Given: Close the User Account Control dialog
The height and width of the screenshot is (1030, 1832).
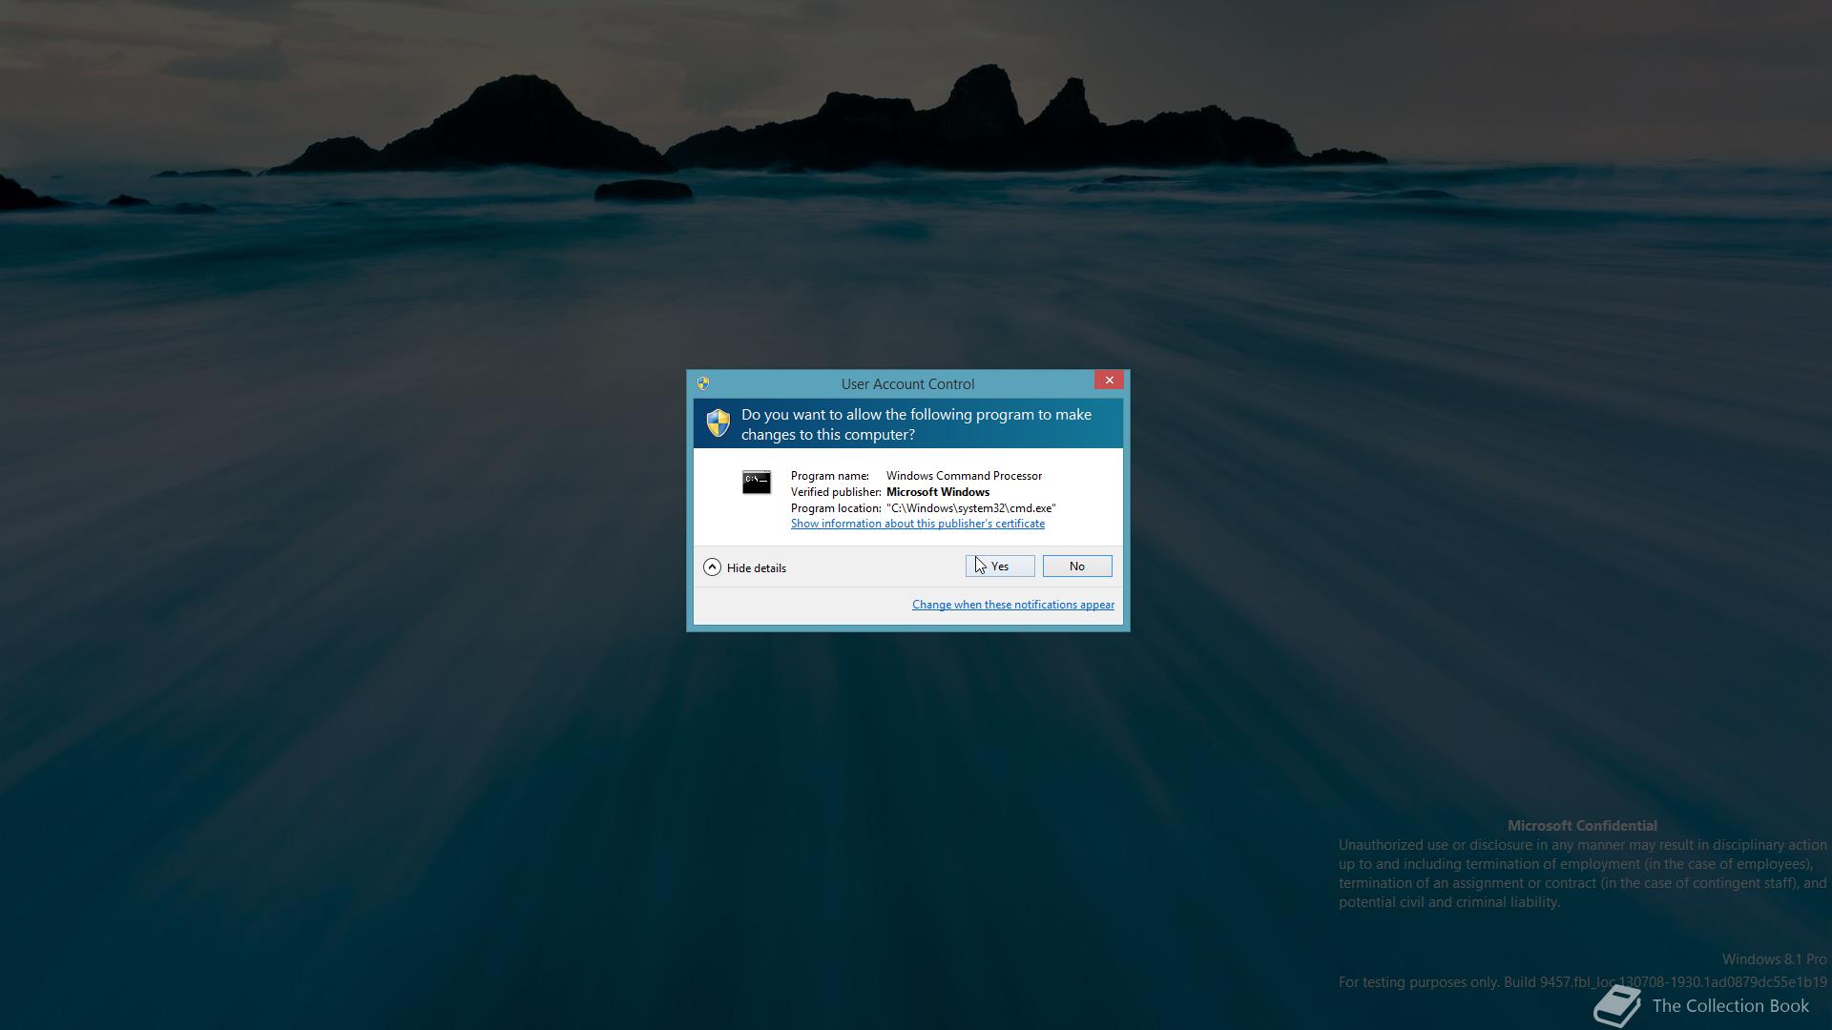Looking at the screenshot, I should 1109,380.
